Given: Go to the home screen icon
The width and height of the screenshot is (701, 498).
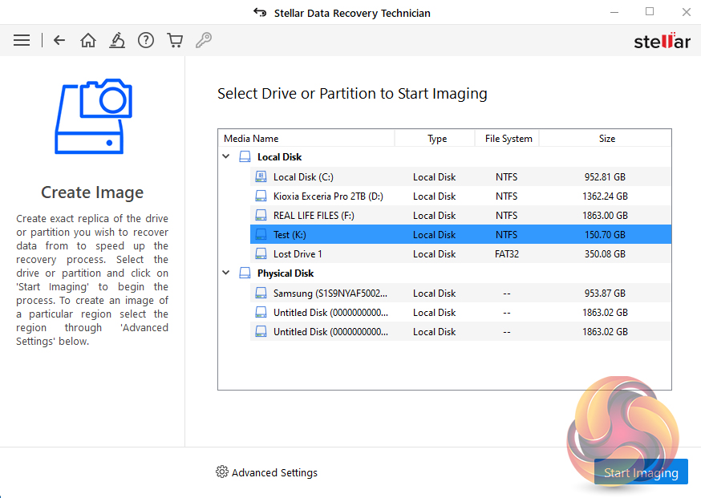Looking at the screenshot, I should tap(88, 40).
